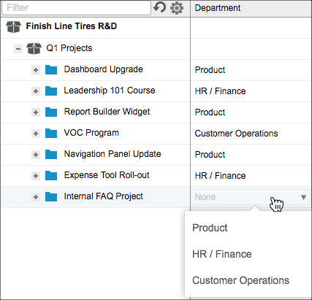Expand the Report Builder Widget project
312x300 pixels.
36,112
